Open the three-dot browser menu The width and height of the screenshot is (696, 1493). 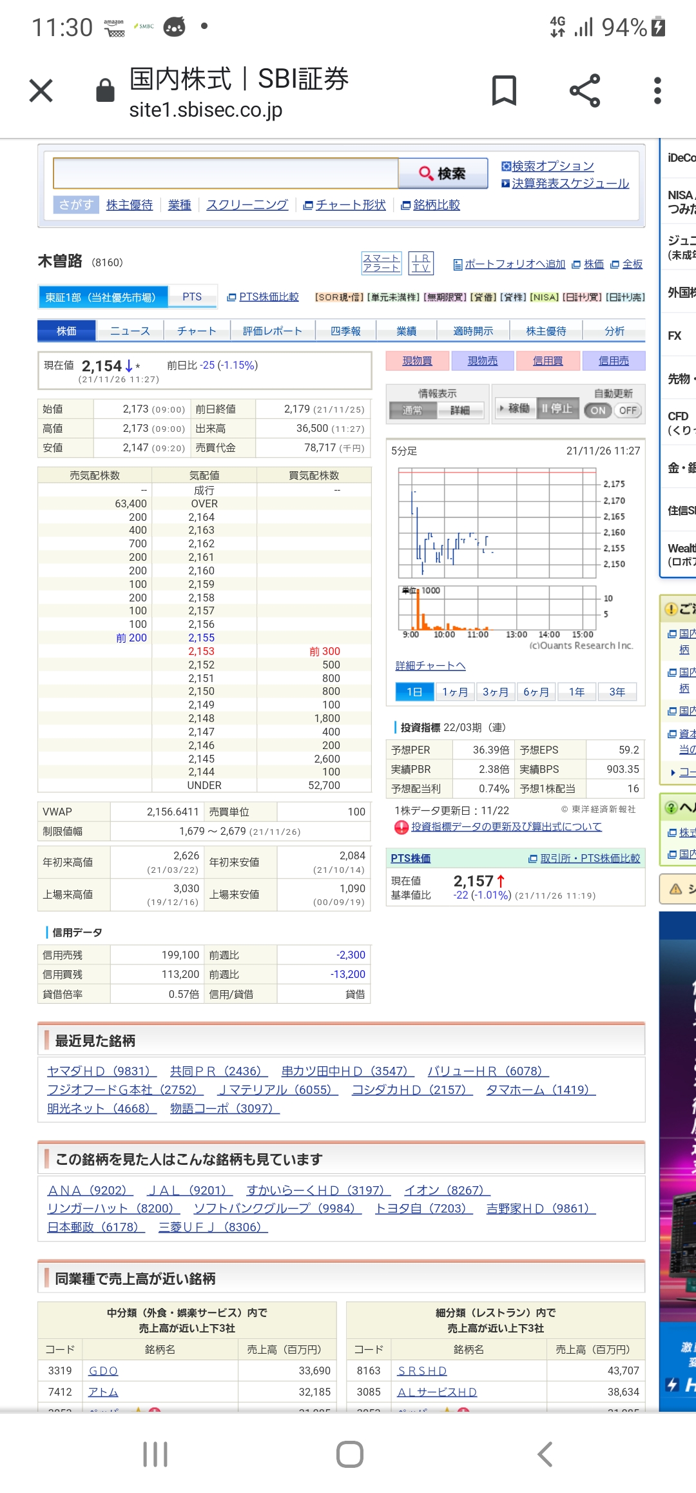(657, 90)
